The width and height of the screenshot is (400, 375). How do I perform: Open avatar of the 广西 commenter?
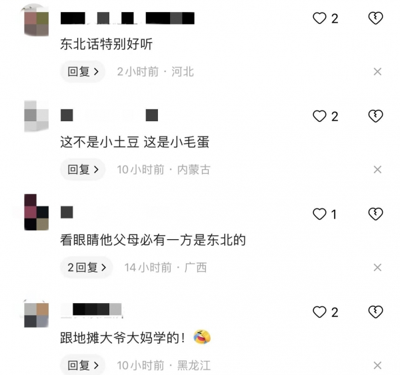click(36, 212)
